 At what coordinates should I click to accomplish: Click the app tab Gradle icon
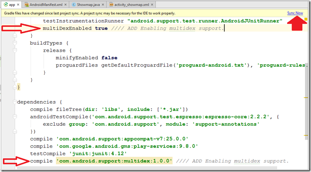click(6, 4)
